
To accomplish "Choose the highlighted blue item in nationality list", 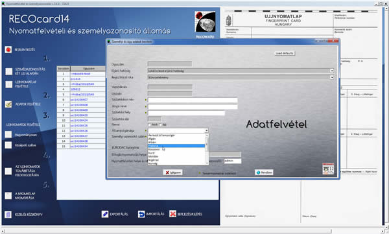I will [176, 146].
